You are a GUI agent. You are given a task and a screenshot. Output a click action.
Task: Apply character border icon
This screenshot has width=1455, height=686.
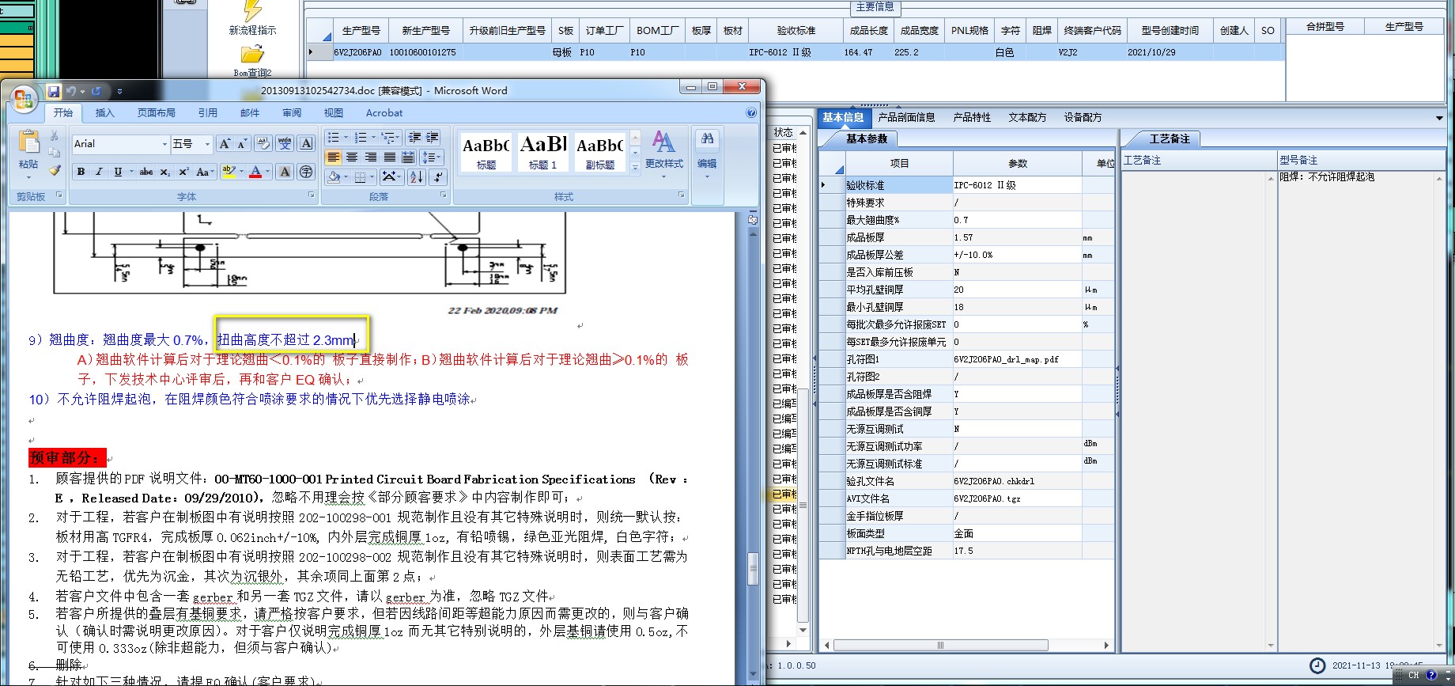coord(307,143)
